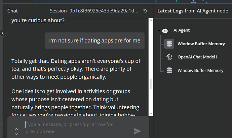232x138 pixels.
Task: Click the chat scrollbar thumb
Action: [151, 83]
